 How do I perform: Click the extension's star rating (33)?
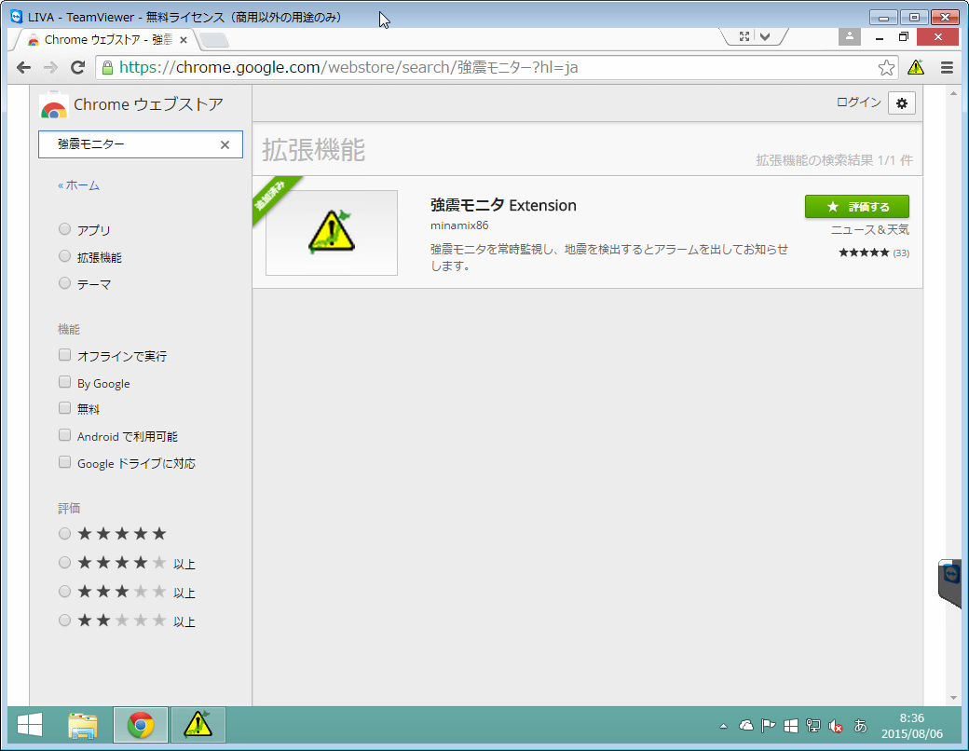[874, 253]
